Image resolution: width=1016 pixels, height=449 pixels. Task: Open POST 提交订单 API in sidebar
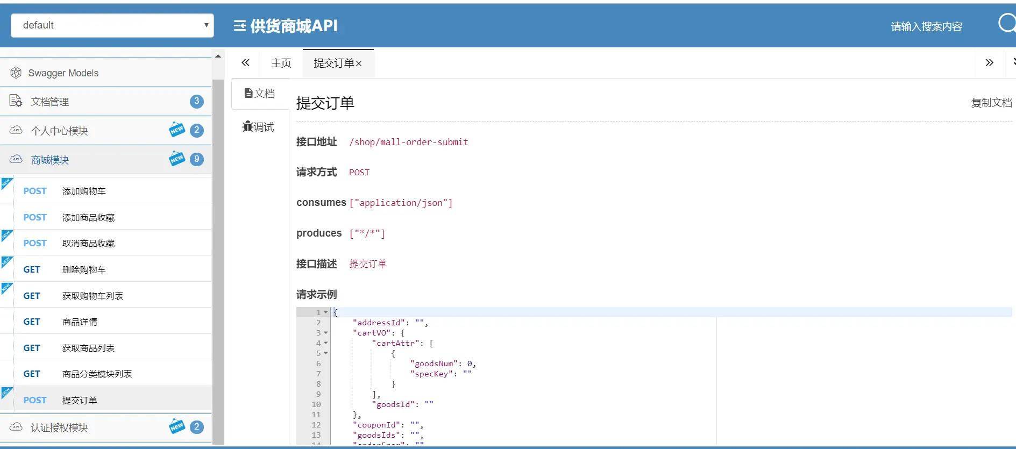106,400
